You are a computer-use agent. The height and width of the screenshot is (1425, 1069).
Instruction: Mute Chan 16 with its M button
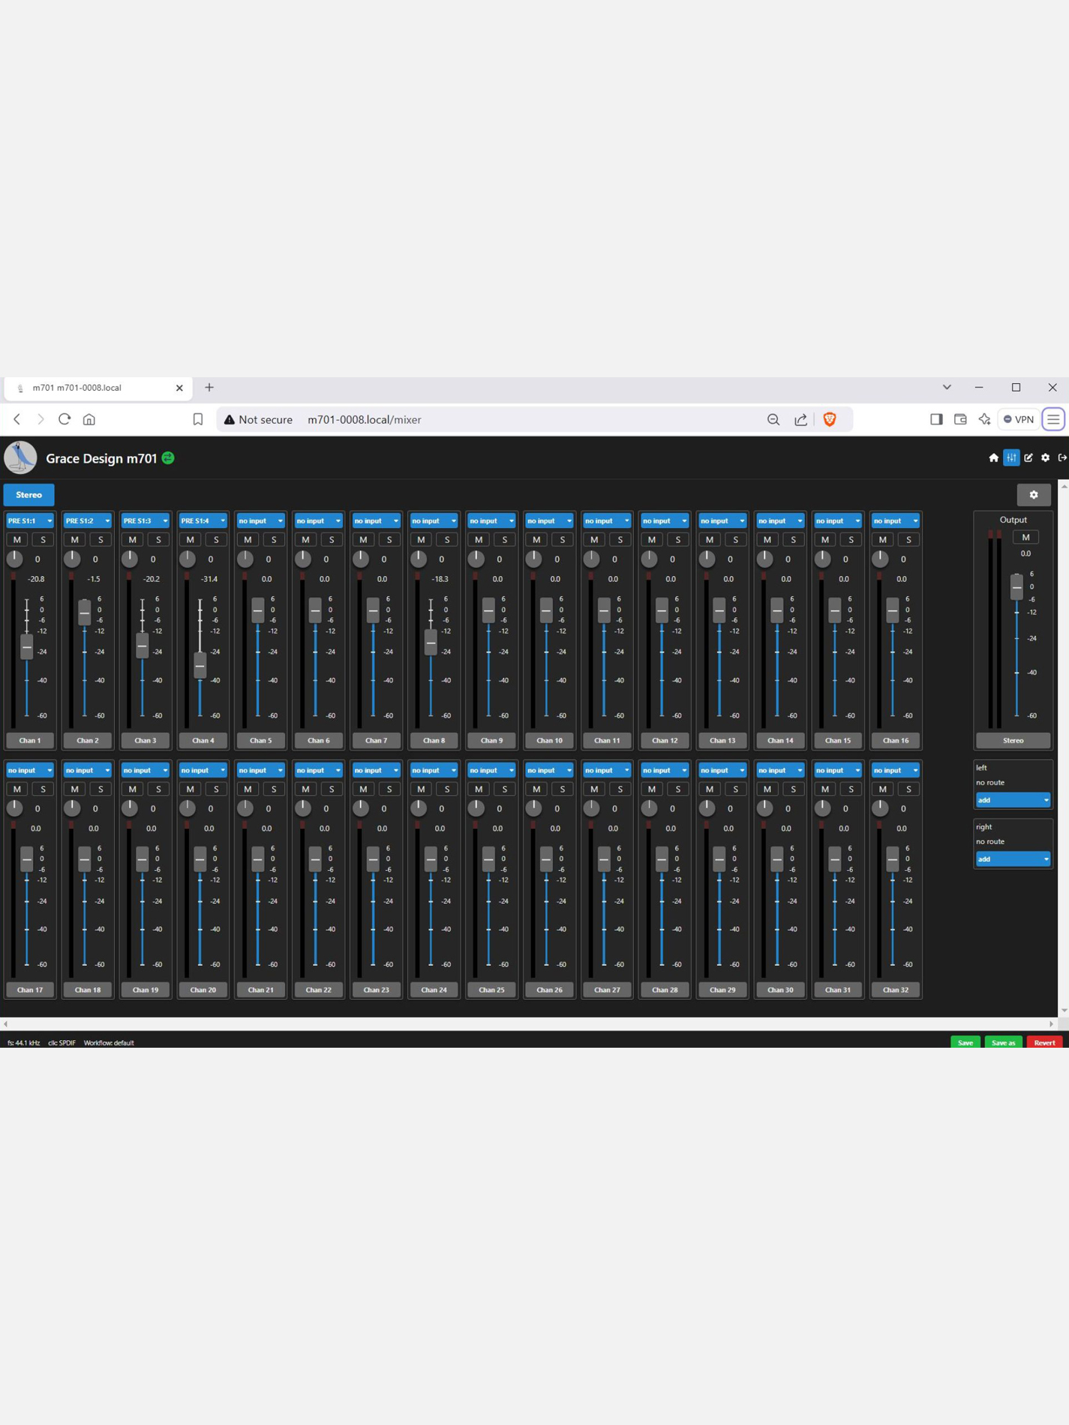tap(883, 540)
